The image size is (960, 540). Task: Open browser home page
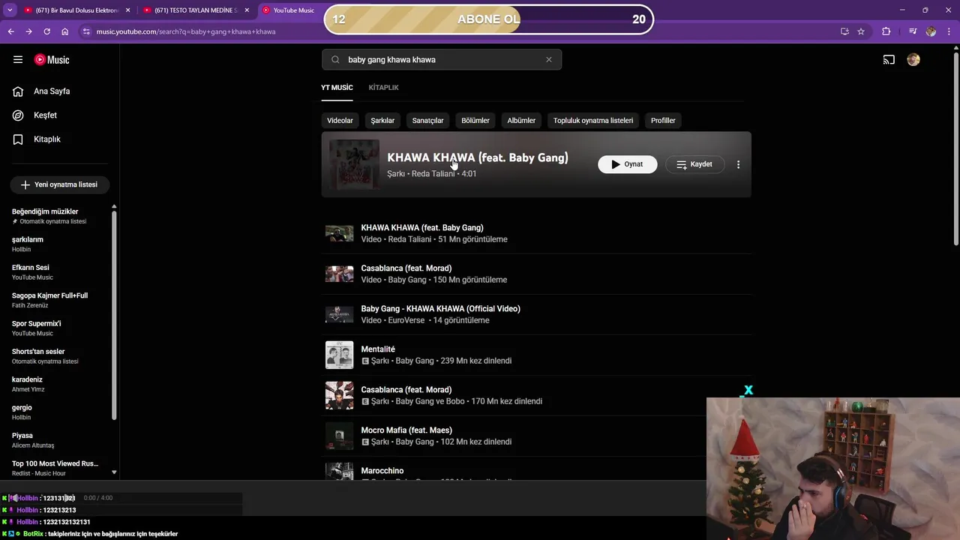[x=64, y=31]
